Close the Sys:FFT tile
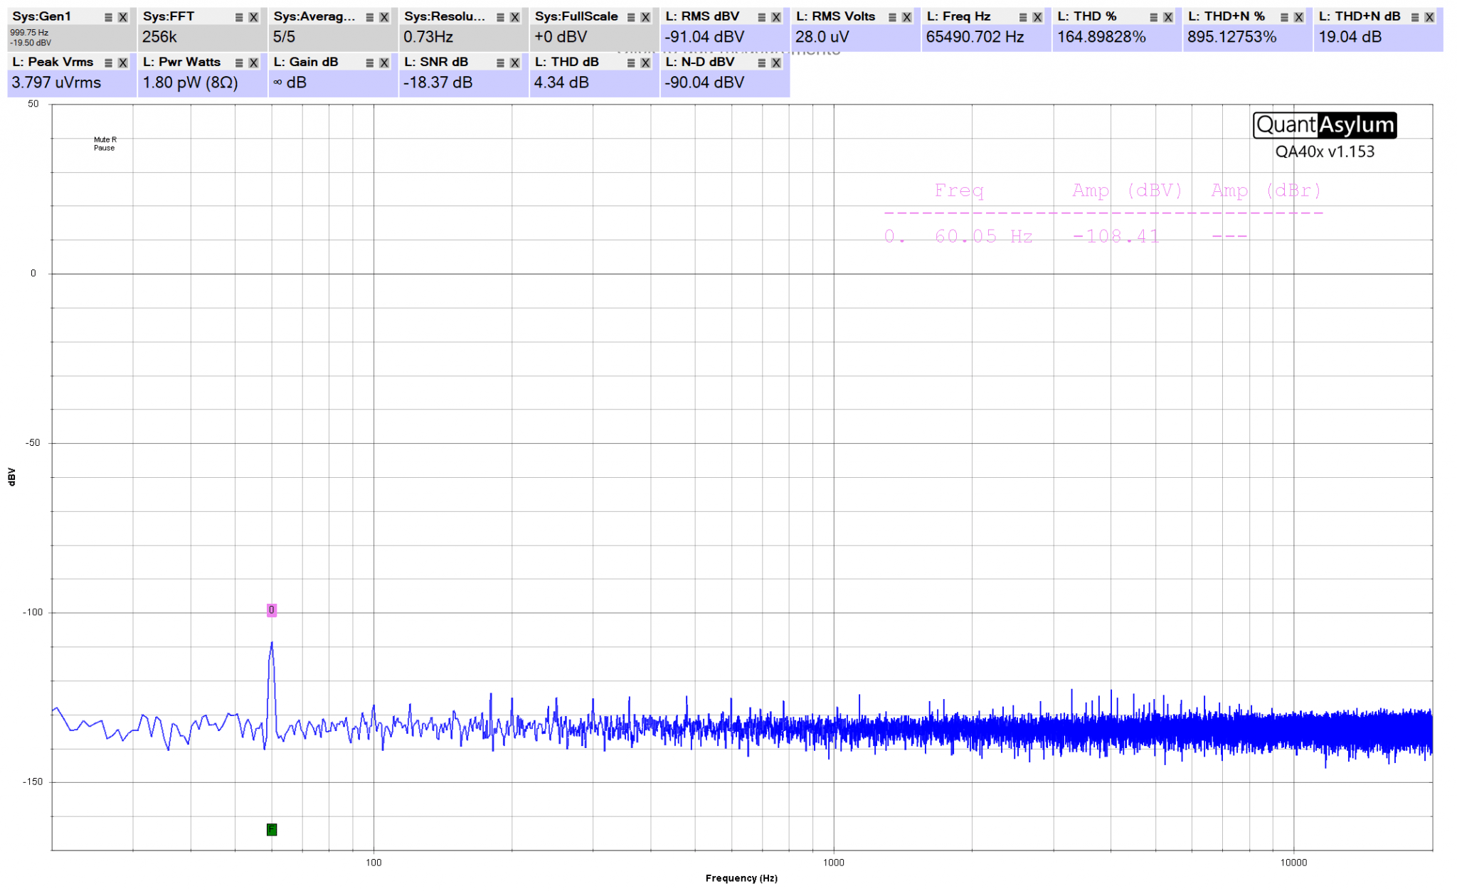The height and width of the screenshot is (891, 1457). 253,17
